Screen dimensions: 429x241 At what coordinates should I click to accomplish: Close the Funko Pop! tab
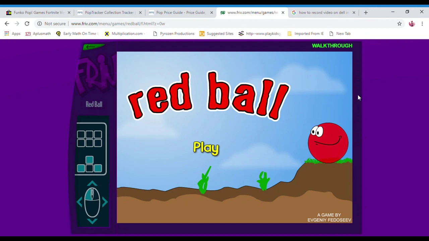[x=69, y=12]
